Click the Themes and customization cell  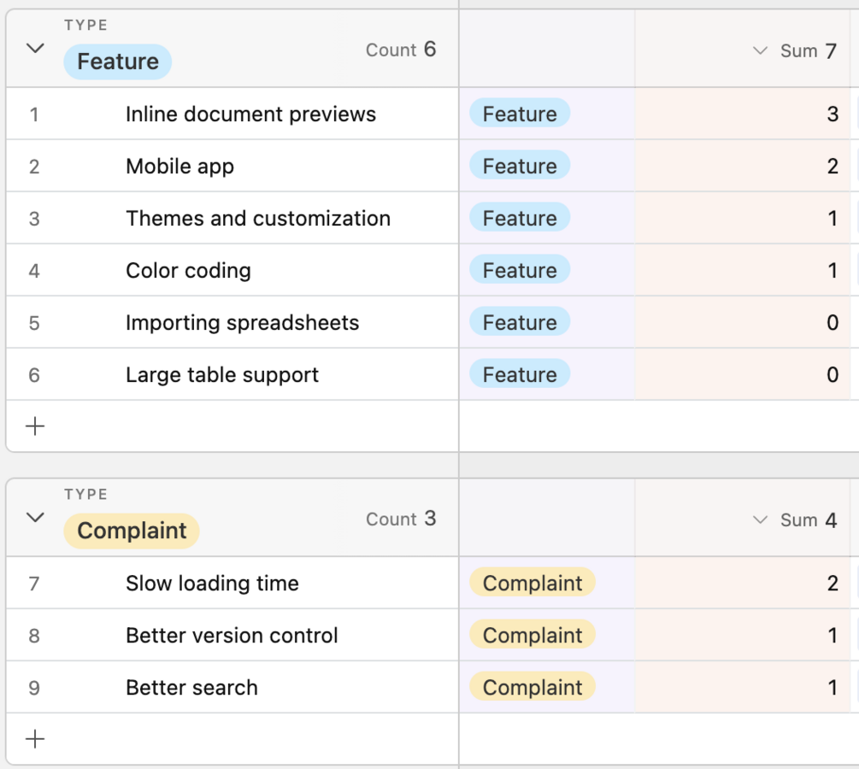257,219
